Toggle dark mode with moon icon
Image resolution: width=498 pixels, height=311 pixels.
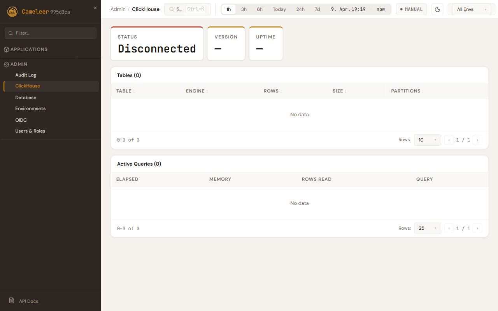pyautogui.click(x=437, y=9)
